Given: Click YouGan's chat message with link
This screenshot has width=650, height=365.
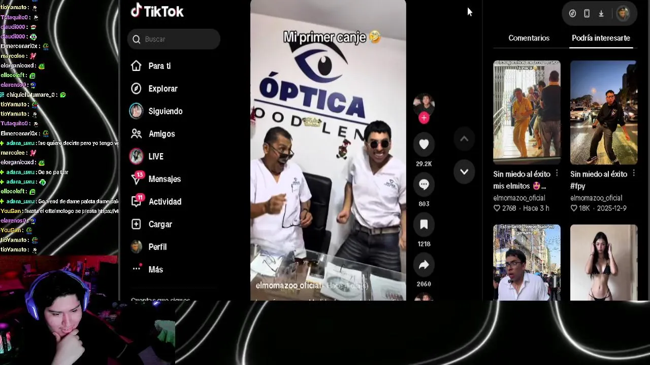Looking at the screenshot, I should click(x=59, y=211).
